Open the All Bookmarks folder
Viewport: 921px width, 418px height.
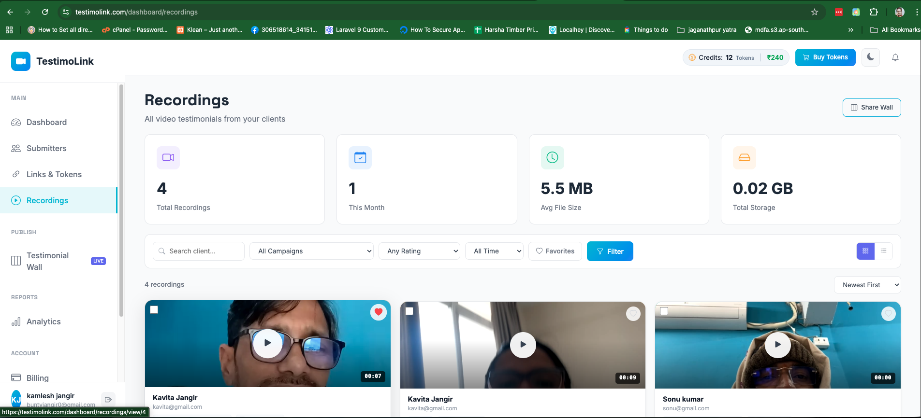tap(895, 30)
